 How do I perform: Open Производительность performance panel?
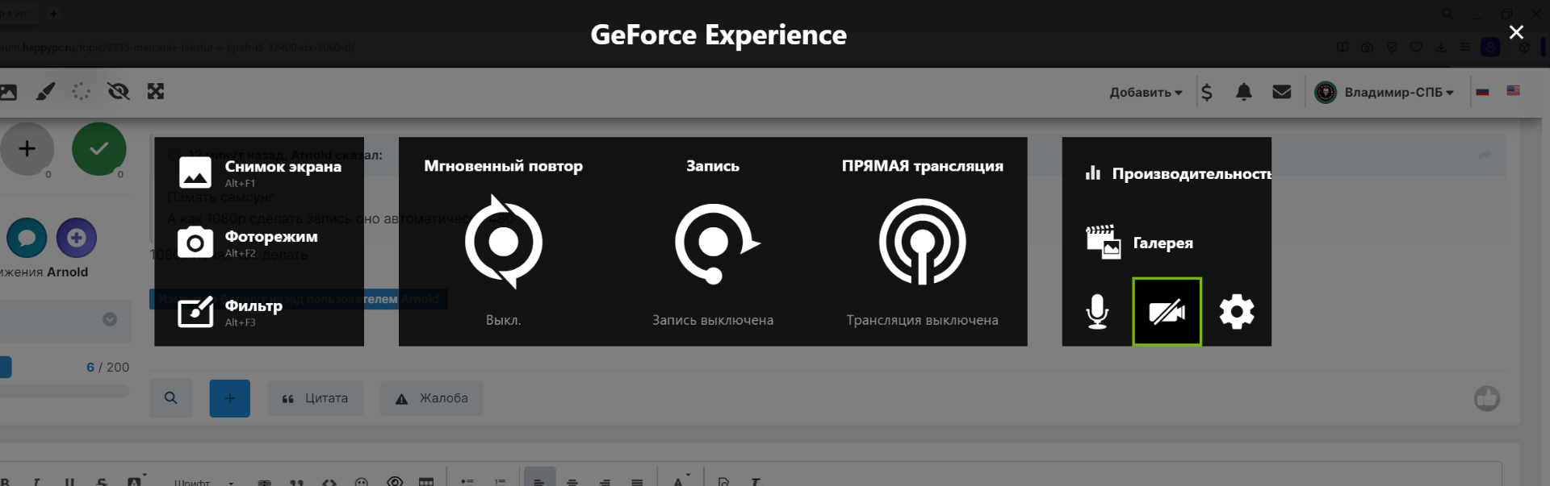1178,173
